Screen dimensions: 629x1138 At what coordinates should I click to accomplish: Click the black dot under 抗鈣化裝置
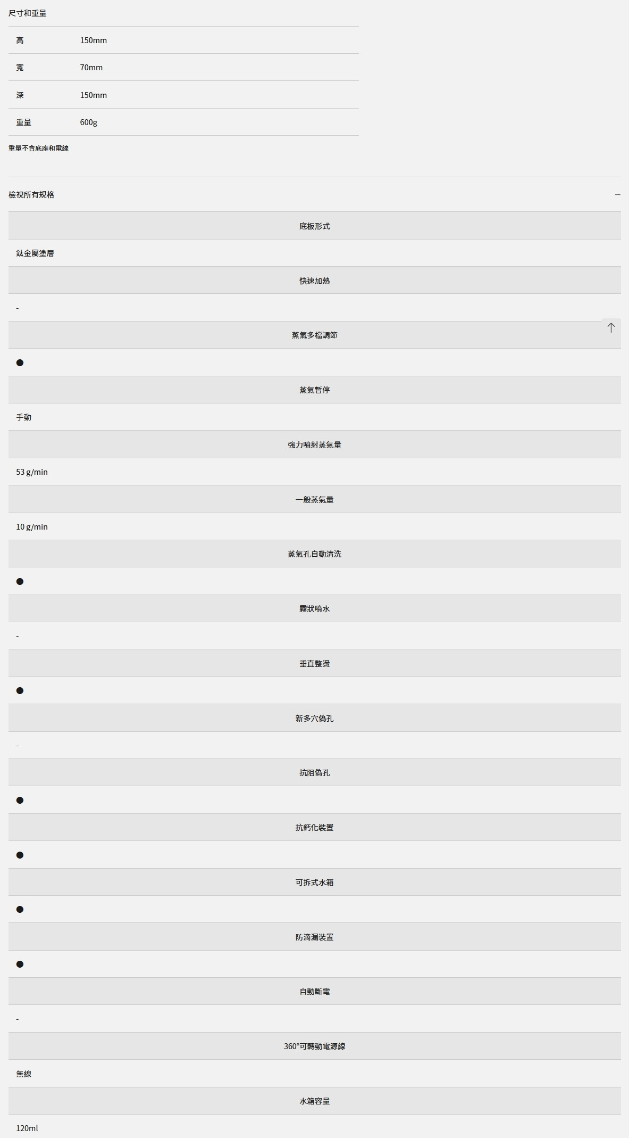[x=20, y=855]
